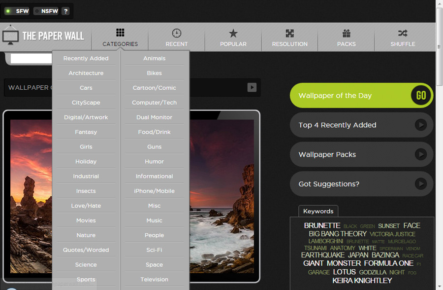Viewport: 443px width, 290px height.
Task: Select Digital/Artwork category
Action: pos(86,117)
